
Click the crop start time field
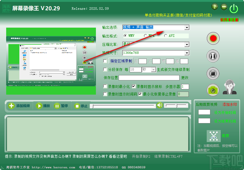point(204,112)
